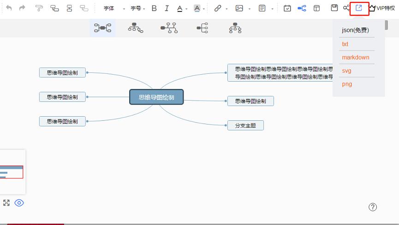
Task: Insert a hyperlink with link icon
Action: [x=218, y=8]
